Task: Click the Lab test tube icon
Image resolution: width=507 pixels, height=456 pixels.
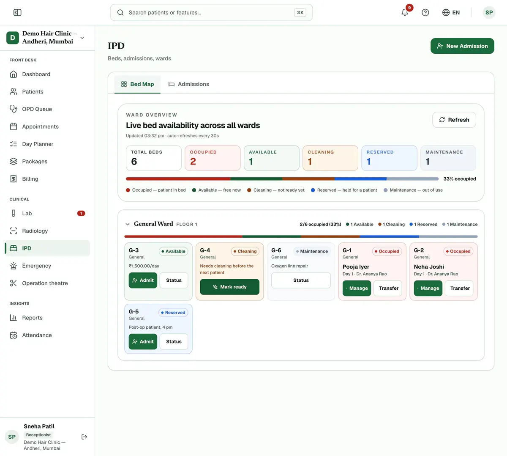Action: pyautogui.click(x=14, y=214)
